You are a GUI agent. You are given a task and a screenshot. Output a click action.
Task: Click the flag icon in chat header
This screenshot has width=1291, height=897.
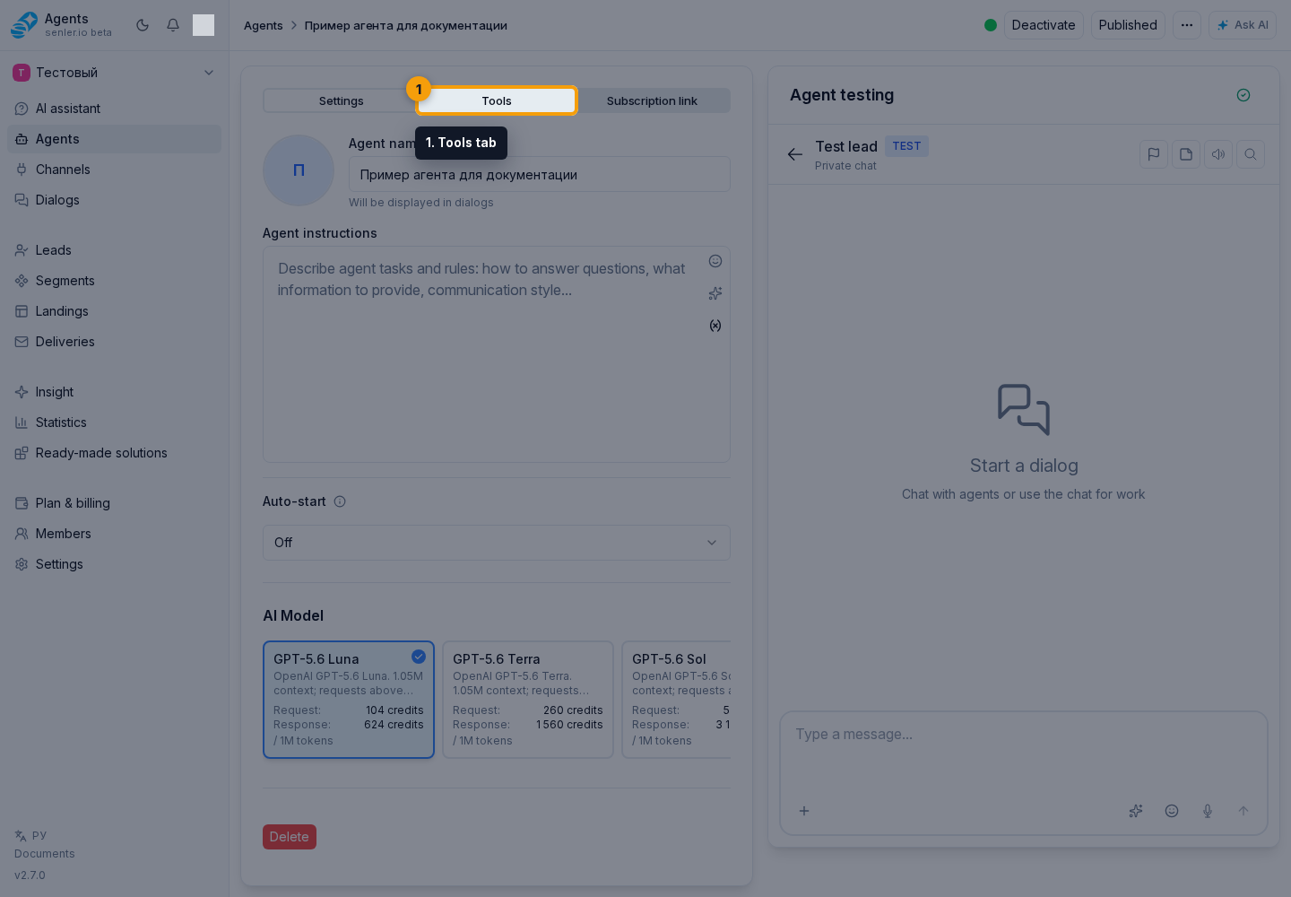pos(1154,154)
